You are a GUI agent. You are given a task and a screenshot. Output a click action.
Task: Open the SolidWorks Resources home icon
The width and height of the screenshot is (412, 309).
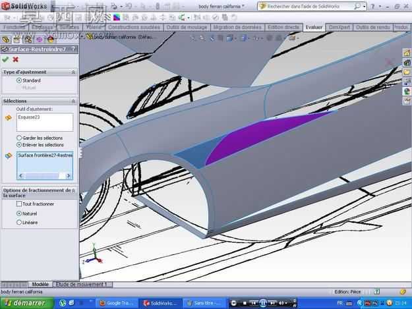[407, 53]
